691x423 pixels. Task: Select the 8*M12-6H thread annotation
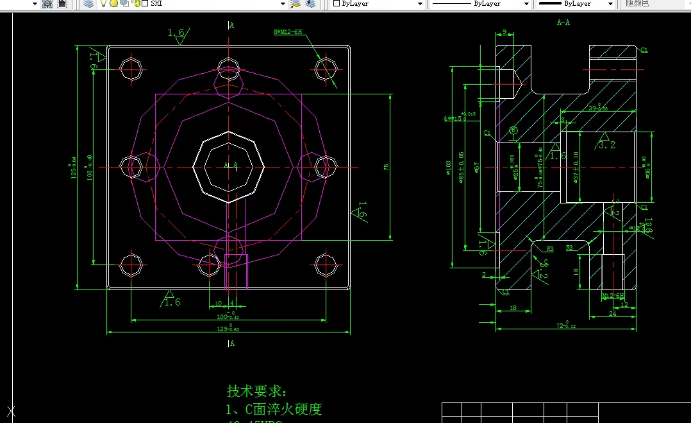[288, 30]
